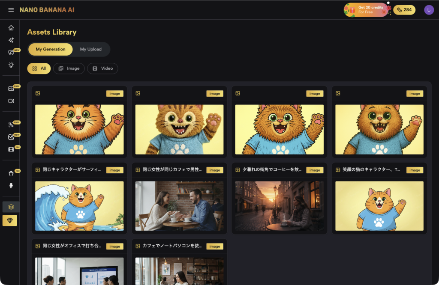Image resolution: width=439 pixels, height=285 pixels.
Task: Open the sparkles AI generate icon
Action: [11, 40]
